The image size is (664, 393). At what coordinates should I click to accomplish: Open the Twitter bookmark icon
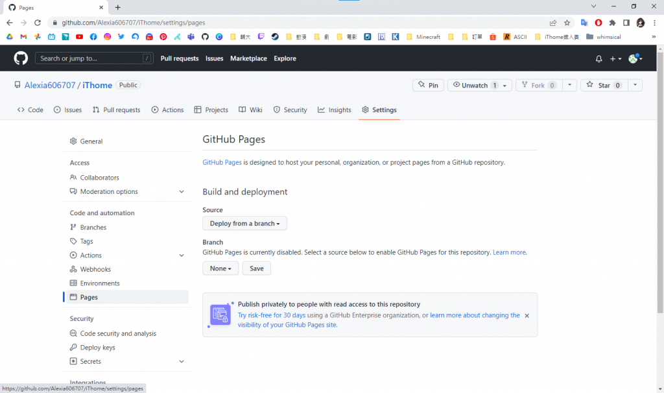121,37
